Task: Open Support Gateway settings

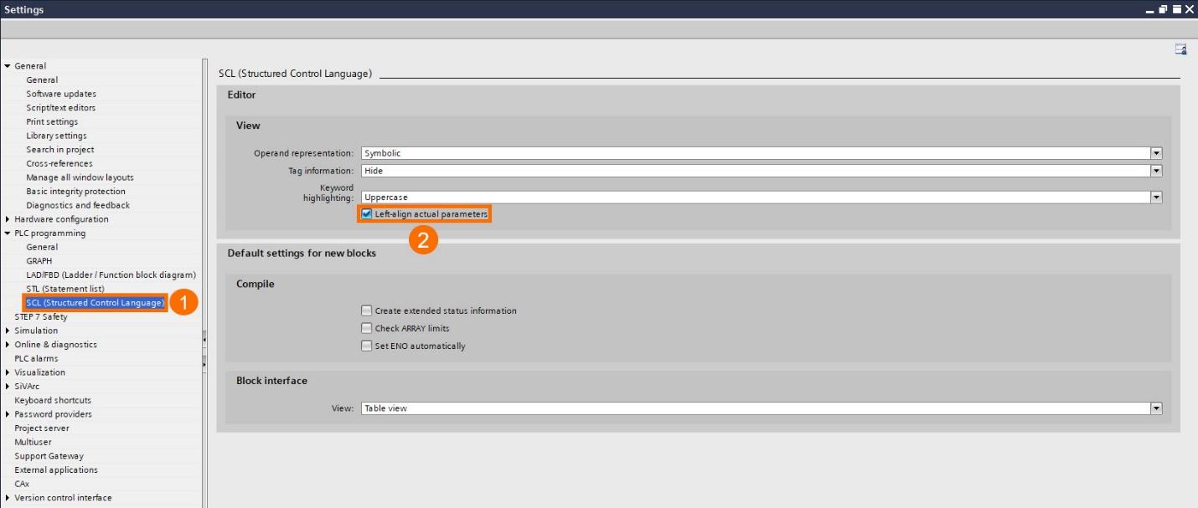Action: pos(49,456)
